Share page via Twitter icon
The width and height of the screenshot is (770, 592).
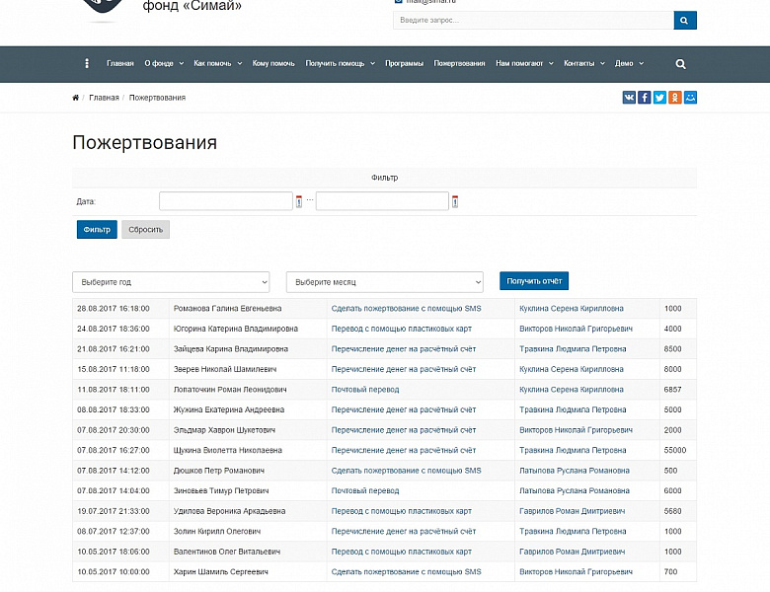[659, 97]
